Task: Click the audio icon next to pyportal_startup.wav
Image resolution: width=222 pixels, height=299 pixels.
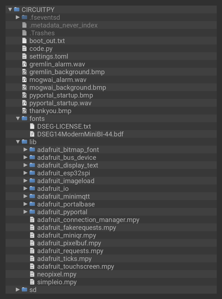Action: coord(24,103)
